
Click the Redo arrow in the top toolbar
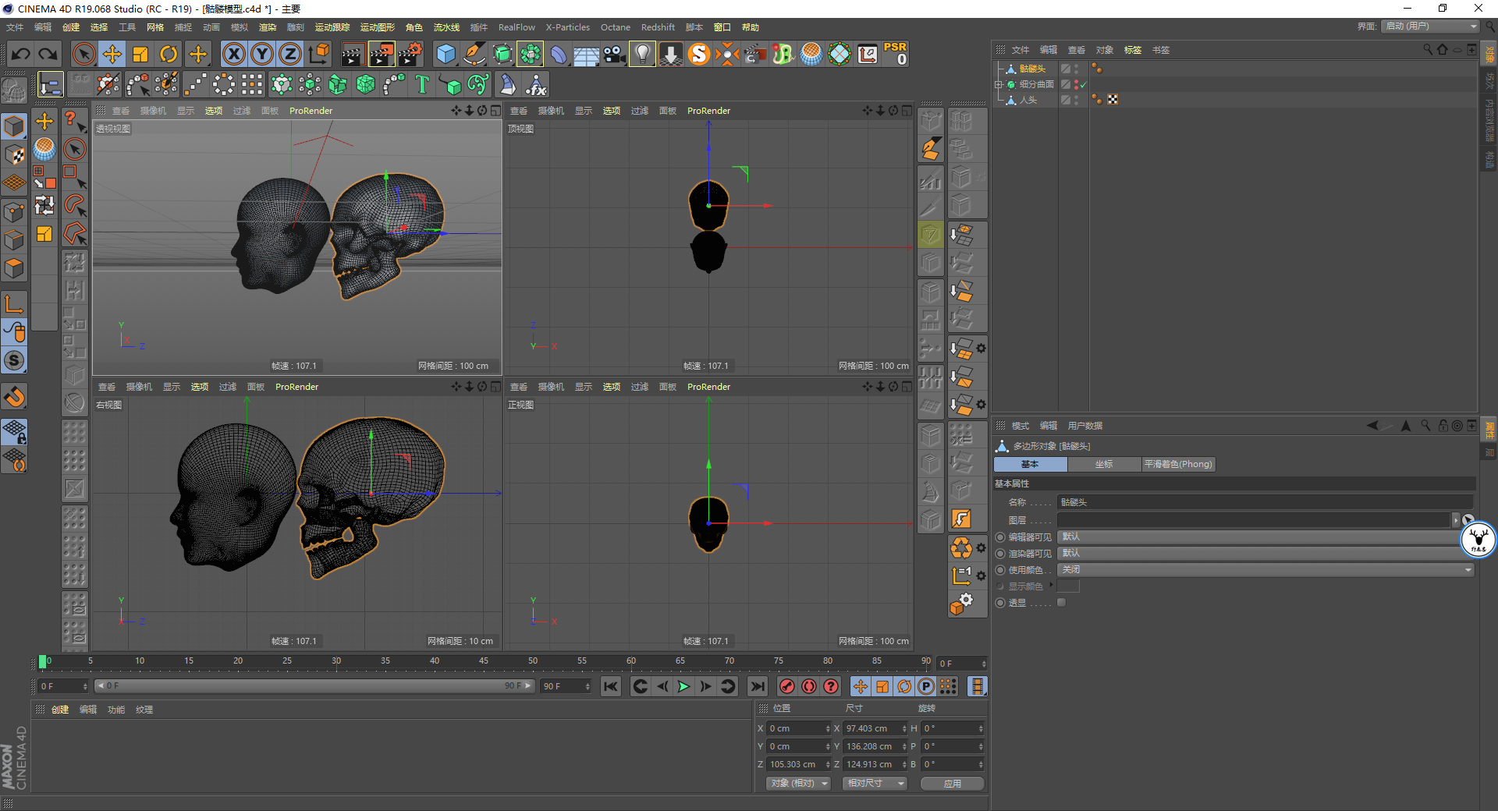coord(48,54)
